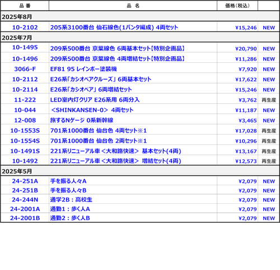The width and height of the screenshot is (280, 270).
Task: Click EF81 95 レインボー塗装機 name
Action: pyautogui.click(x=83, y=69)
